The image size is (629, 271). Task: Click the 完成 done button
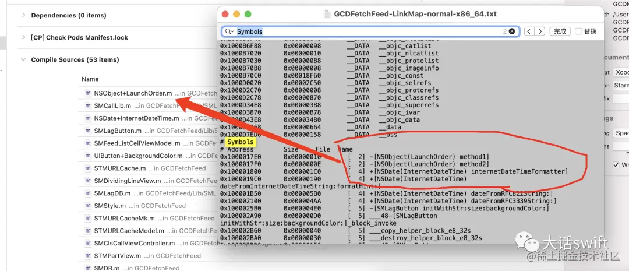click(x=560, y=31)
